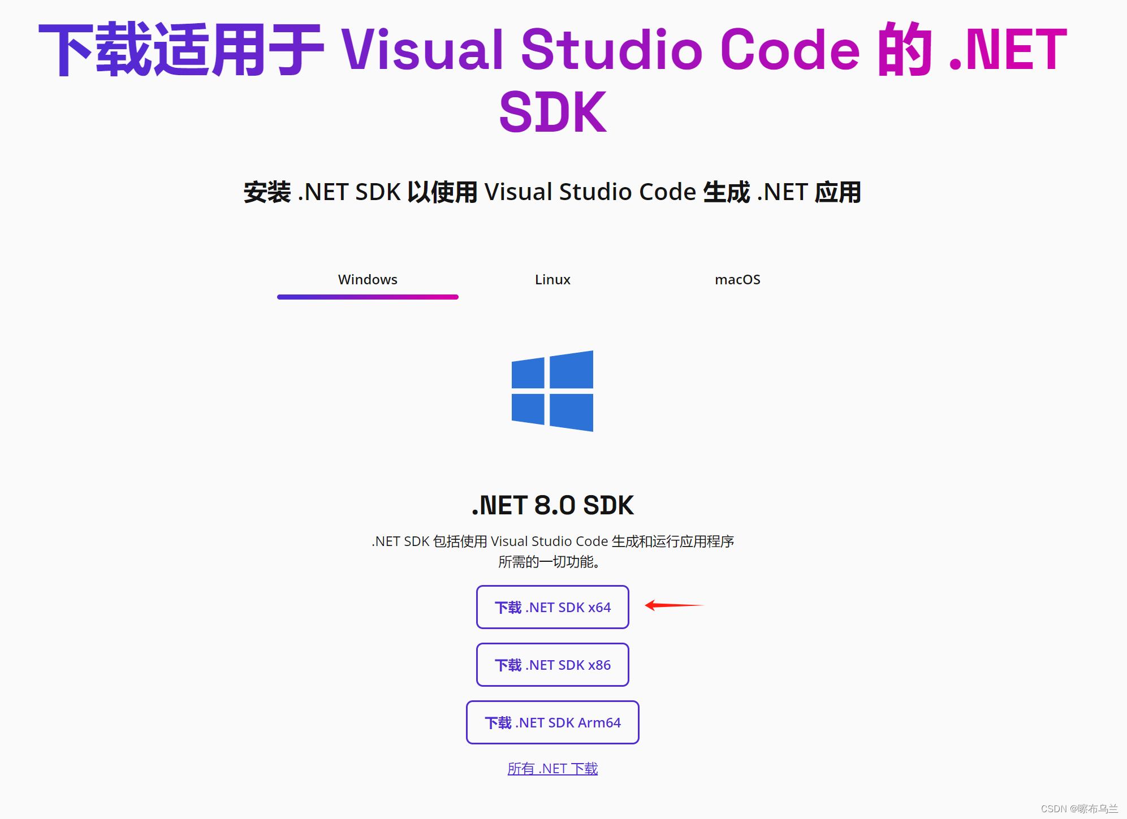Open the 所有 .NET 下载 link
The height and width of the screenshot is (819, 1127).
(552, 769)
